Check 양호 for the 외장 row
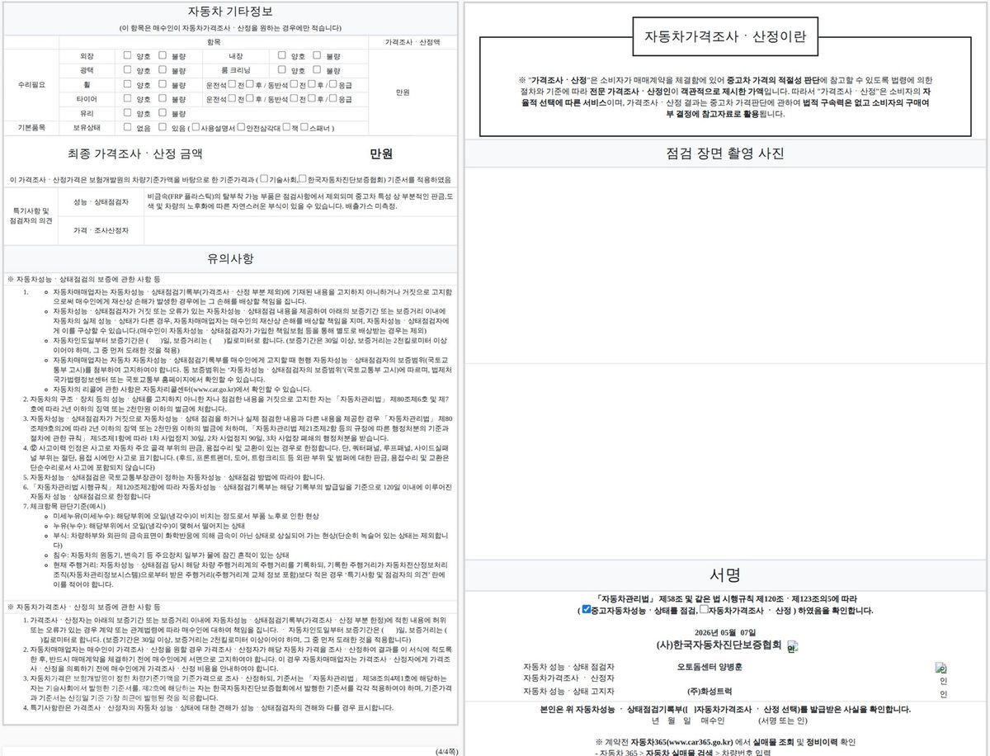Viewport: 990px width, 756px height. (x=127, y=55)
